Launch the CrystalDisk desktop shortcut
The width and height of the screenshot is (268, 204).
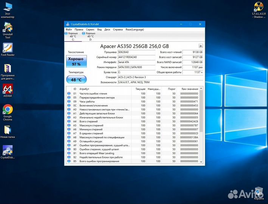pyautogui.click(x=8, y=152)
